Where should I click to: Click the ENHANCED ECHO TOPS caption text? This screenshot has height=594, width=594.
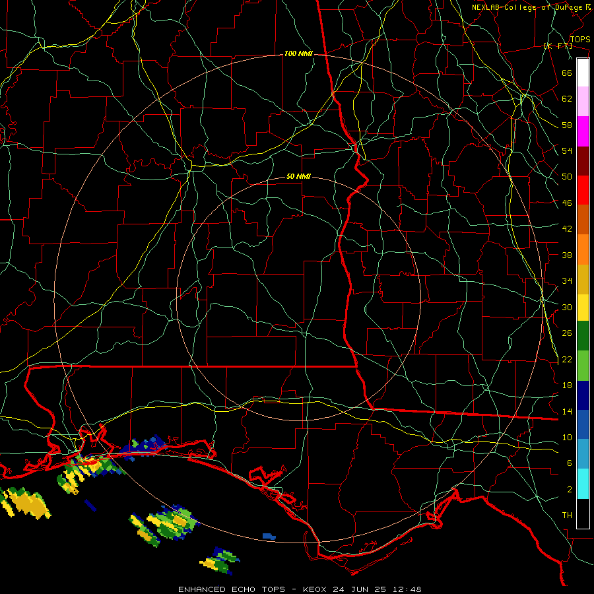232,589
